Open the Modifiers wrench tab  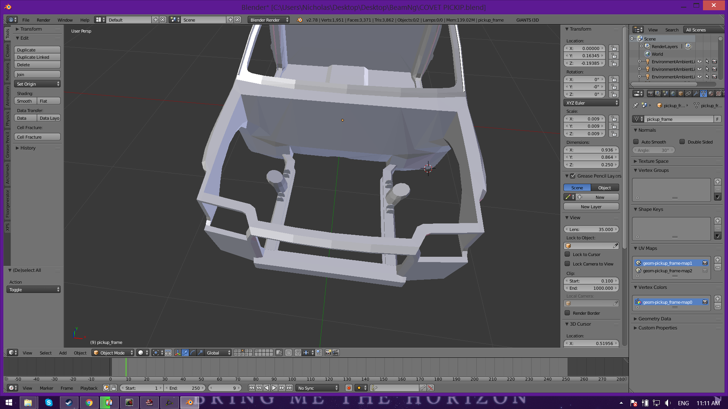pos(696,94)
